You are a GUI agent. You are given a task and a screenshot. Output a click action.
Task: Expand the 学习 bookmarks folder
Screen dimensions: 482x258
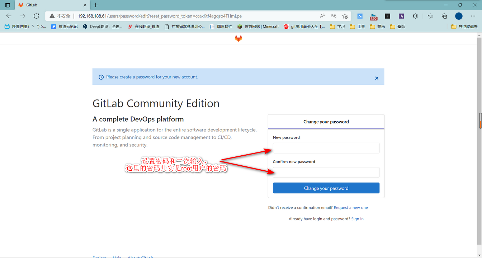pyautogui.click(x=337, y=26)
